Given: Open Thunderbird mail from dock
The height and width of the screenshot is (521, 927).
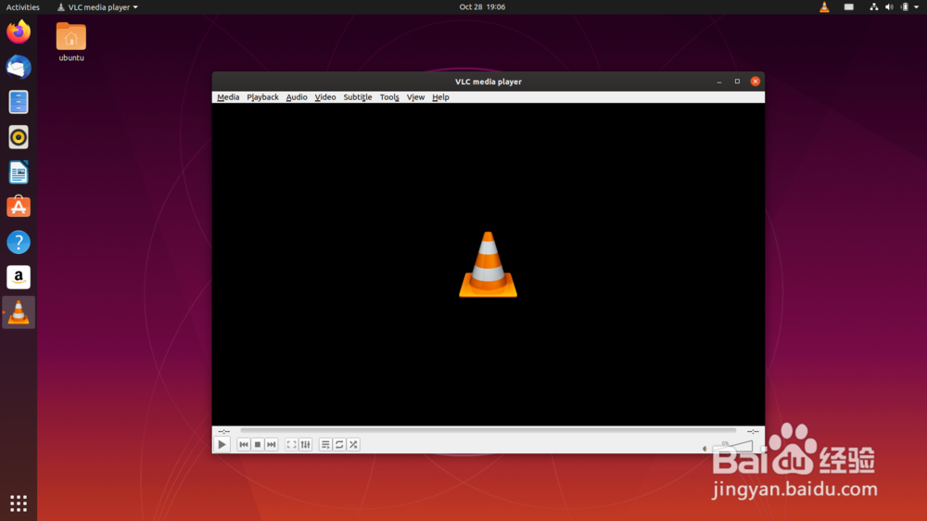Looking at the screenshot, I should pyautogui.click(x=19, y=67).
